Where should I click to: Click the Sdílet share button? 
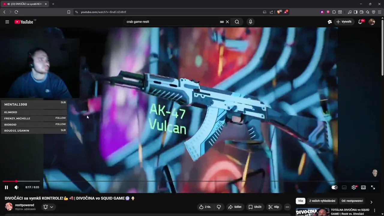(x=235, y=207)
